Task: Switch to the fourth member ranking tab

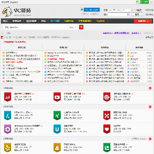Action: point(139,47)
